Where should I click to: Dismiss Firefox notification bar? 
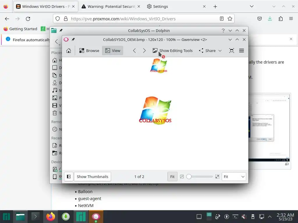(x=291, y=39)
